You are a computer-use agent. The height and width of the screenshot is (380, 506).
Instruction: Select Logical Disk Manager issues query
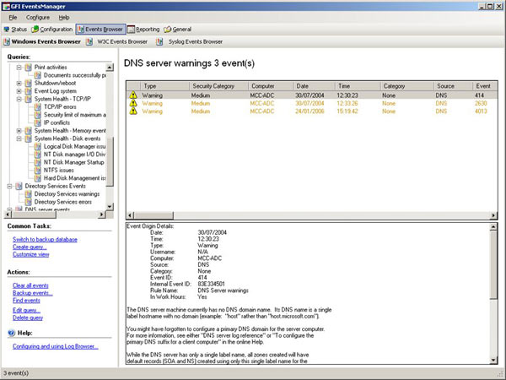tap(74, 146)
